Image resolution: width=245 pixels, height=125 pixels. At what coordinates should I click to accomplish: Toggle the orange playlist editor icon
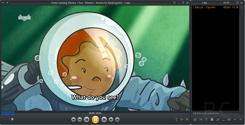[x=187, y=120]
